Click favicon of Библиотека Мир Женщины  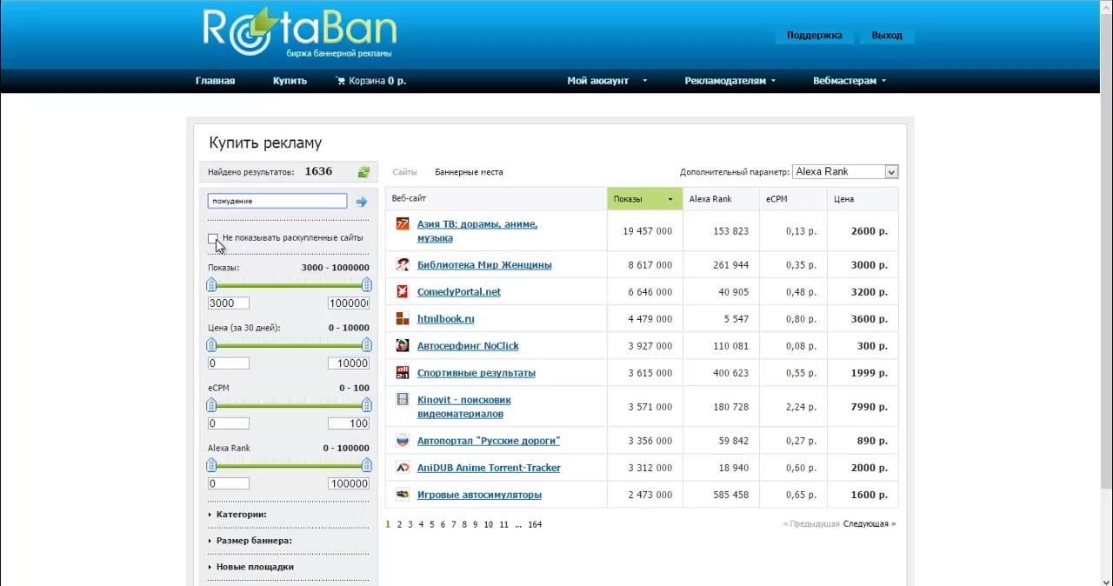click(403, 264)
